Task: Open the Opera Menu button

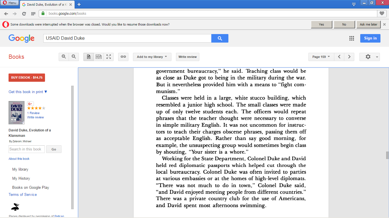Action: (9, 3)
